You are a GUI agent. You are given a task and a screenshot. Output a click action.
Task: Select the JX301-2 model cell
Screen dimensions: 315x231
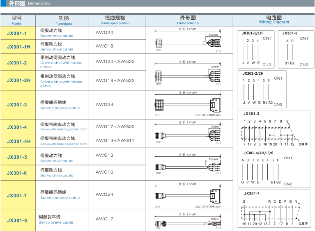18,62
